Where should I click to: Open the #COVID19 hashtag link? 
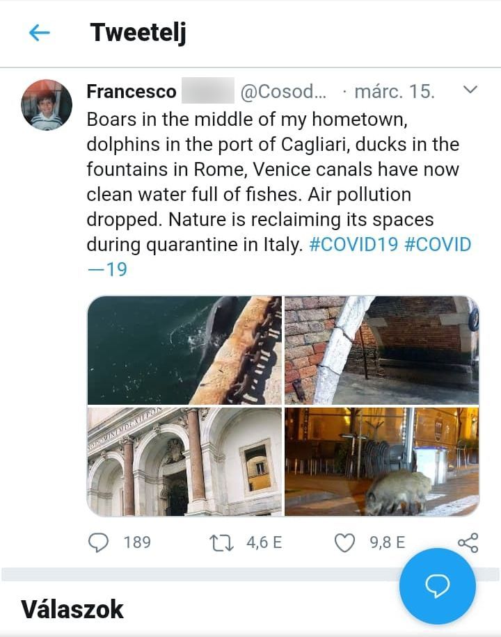point(353,244)
